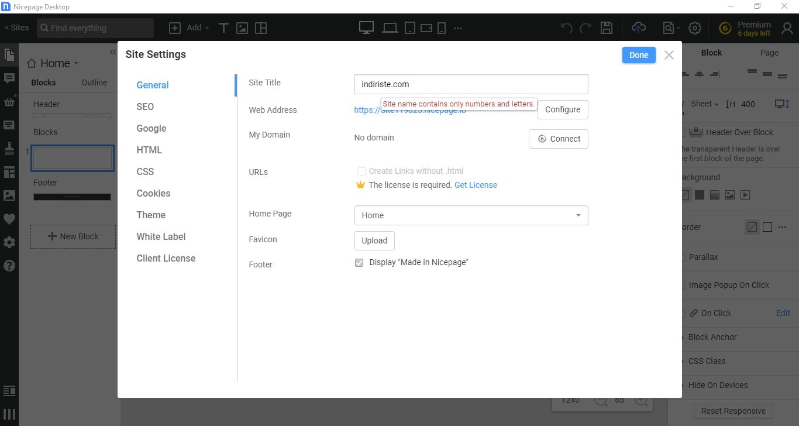799x426 pixels.
Task: Select the Text tool icon
Action: tap(223, 28)
